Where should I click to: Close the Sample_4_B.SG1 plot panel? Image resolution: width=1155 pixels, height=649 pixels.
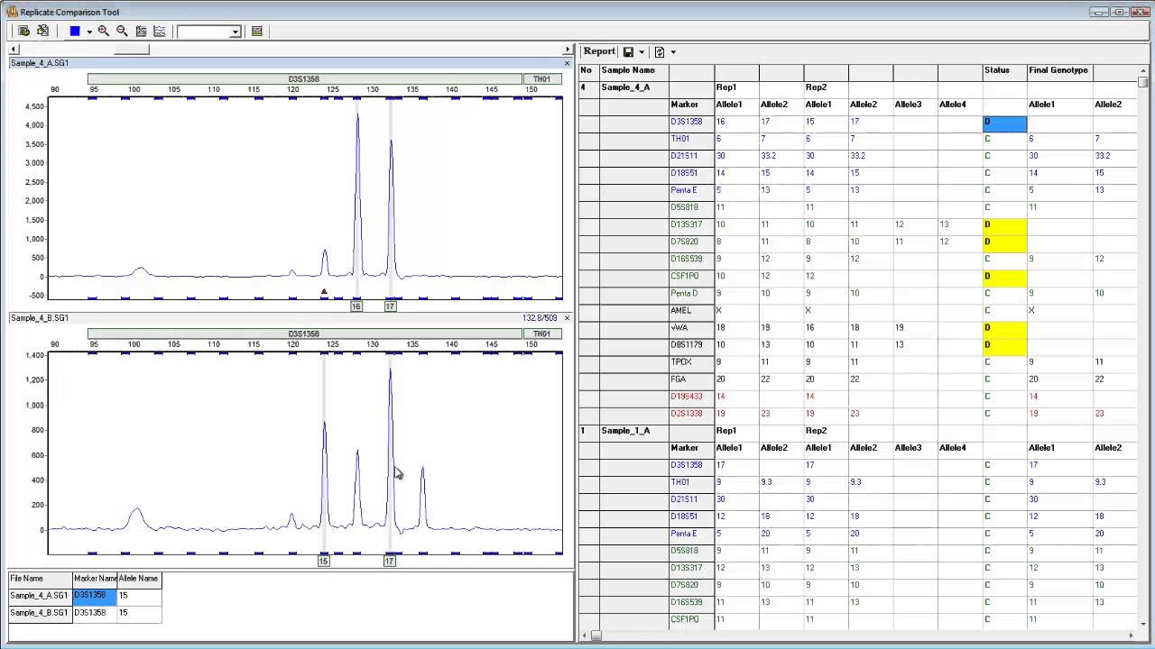click(567, 318)
